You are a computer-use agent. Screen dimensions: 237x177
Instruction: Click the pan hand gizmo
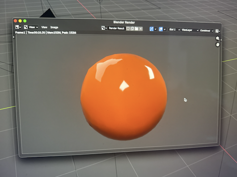tap(217, 45)
